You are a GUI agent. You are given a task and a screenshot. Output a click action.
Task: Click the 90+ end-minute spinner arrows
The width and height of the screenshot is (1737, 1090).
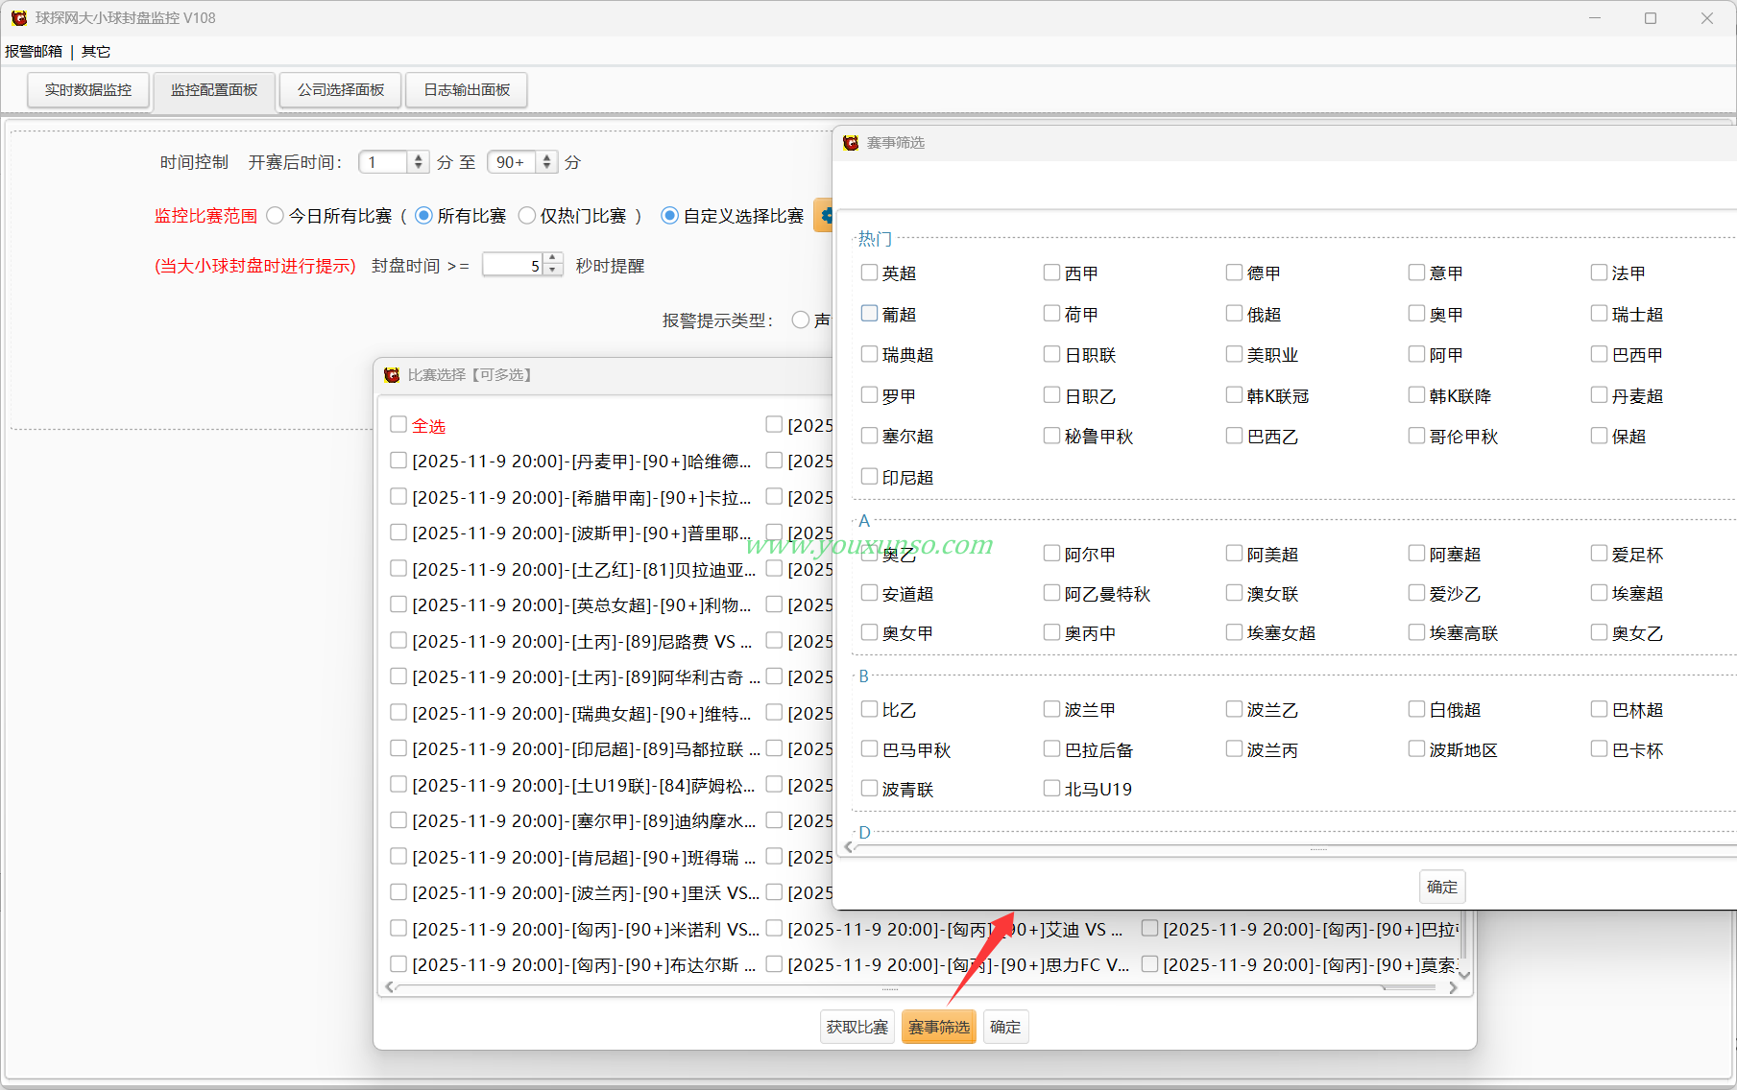click(546, 162)
